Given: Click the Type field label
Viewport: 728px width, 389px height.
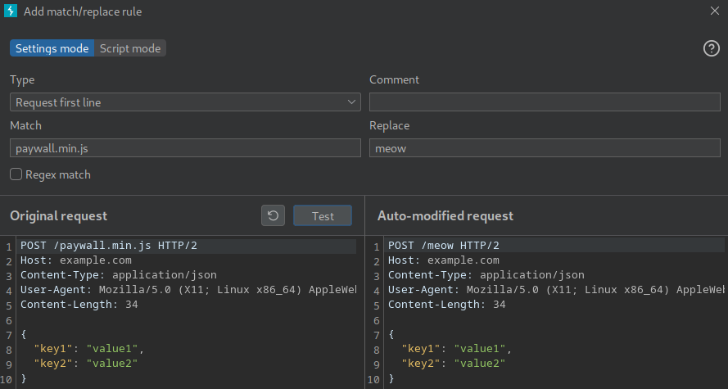Looking at the screenshot, I should 22,79.
